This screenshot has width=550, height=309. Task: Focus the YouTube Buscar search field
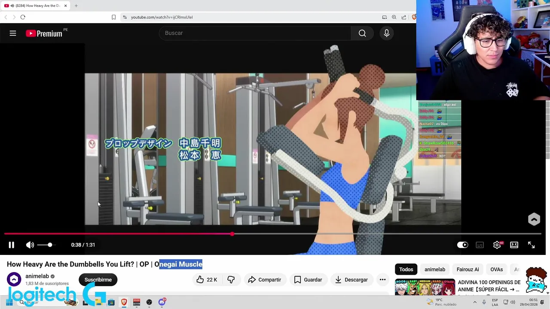pyautogui.click(x=256, y=33)
